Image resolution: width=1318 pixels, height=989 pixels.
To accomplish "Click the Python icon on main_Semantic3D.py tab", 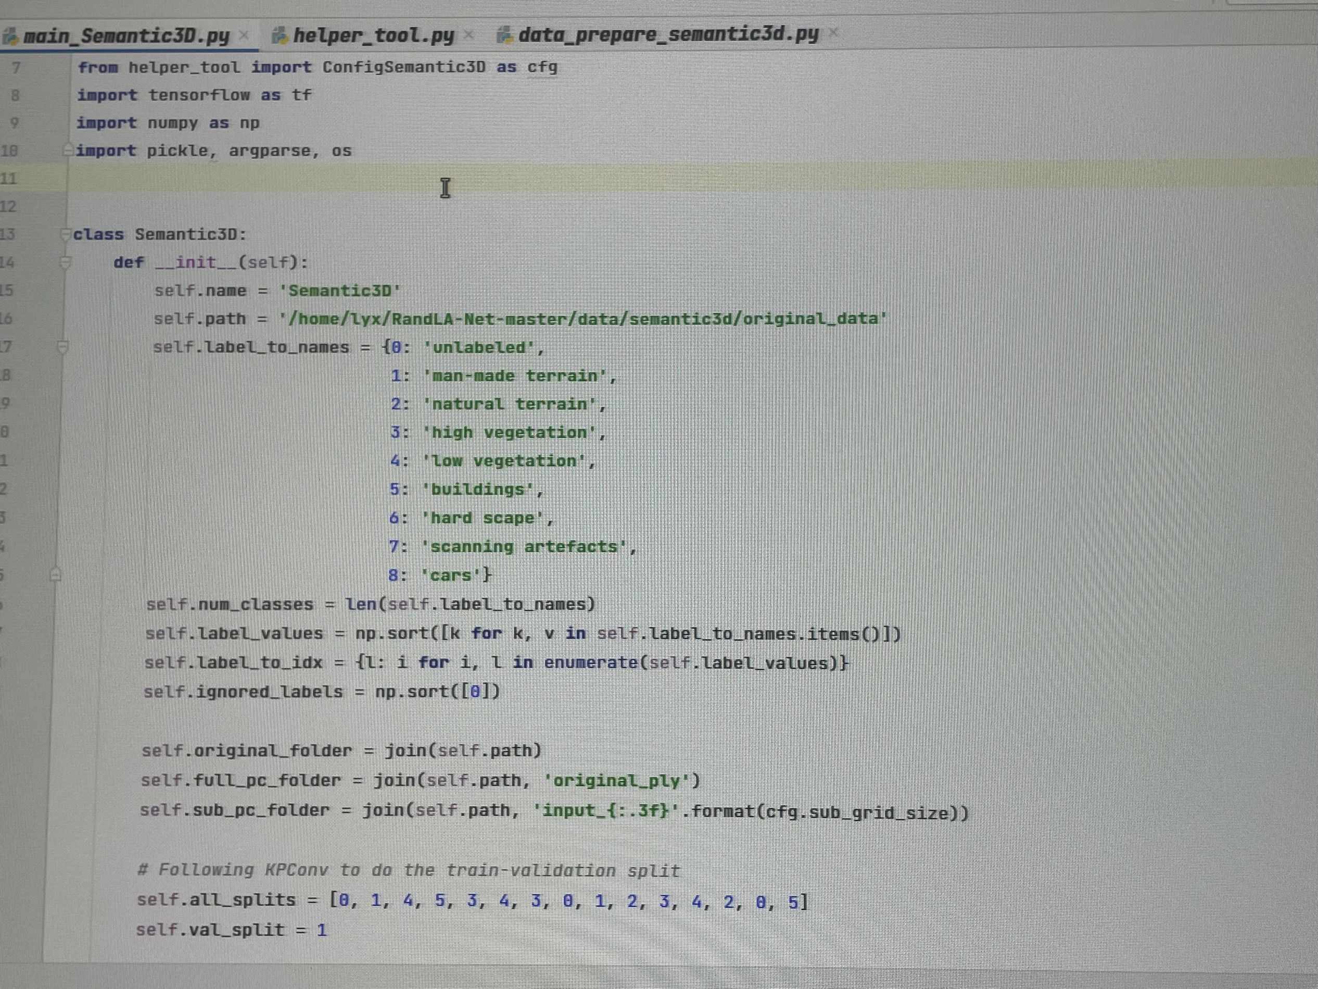I will [x=12, y=35].
